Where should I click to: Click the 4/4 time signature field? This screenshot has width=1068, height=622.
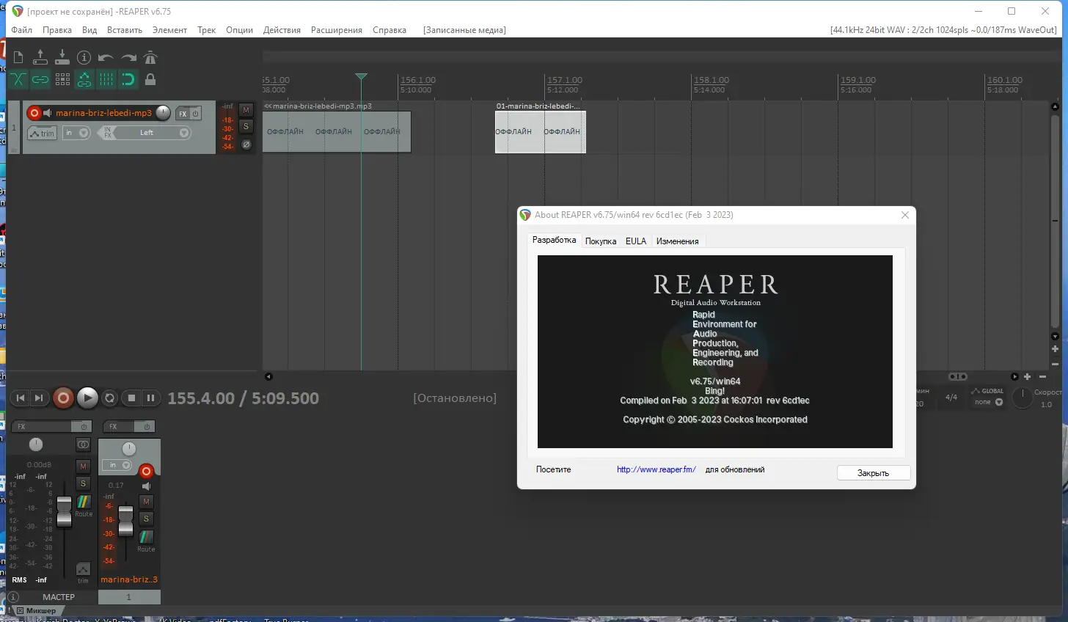coord(951,397)
